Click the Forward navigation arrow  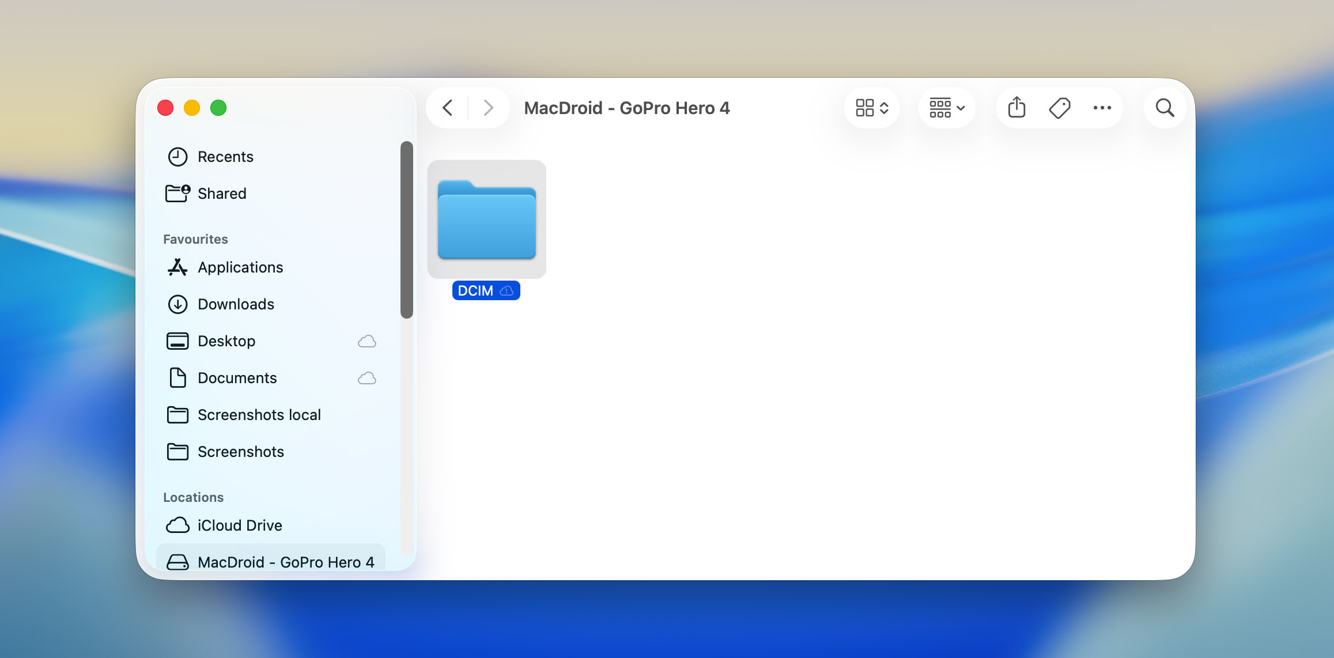click(x=488, y=107)
